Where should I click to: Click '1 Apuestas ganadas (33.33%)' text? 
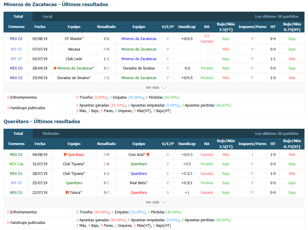101,105
